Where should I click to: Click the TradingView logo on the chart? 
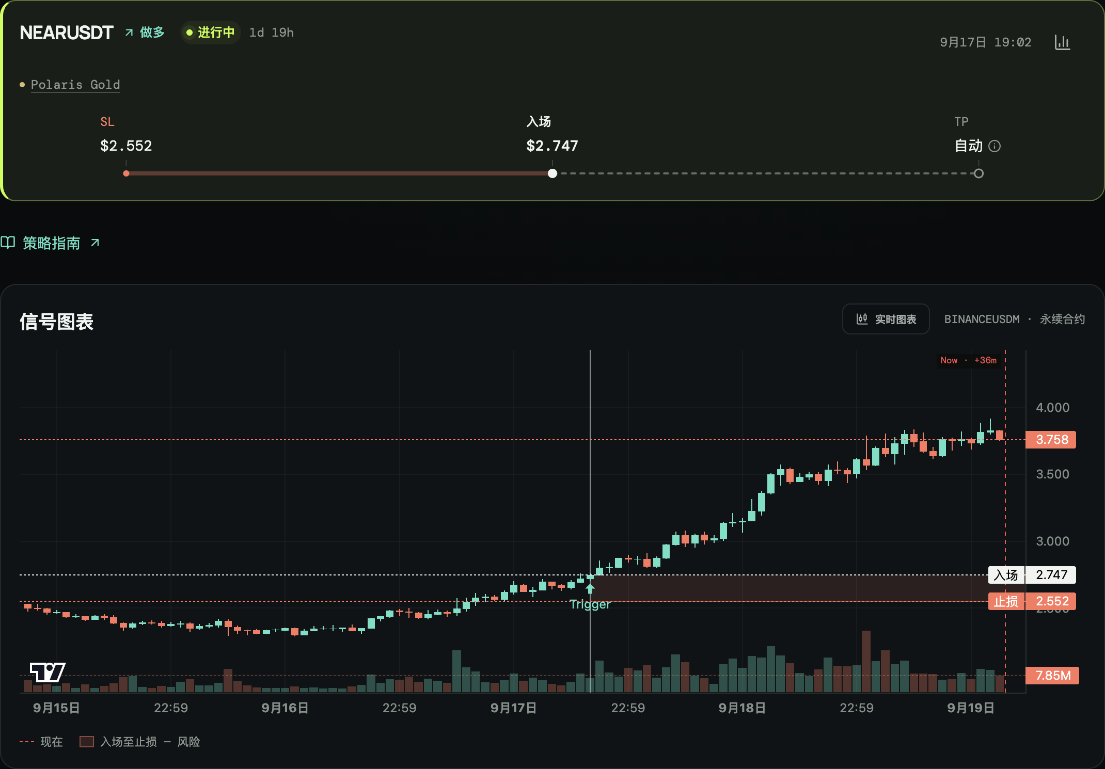tap(48, 672)
